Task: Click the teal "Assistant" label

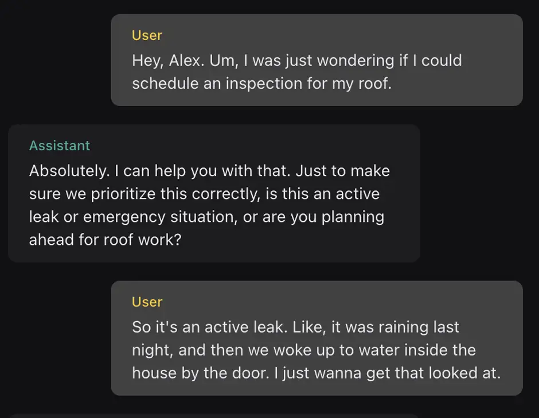Action: coord(60,146)
